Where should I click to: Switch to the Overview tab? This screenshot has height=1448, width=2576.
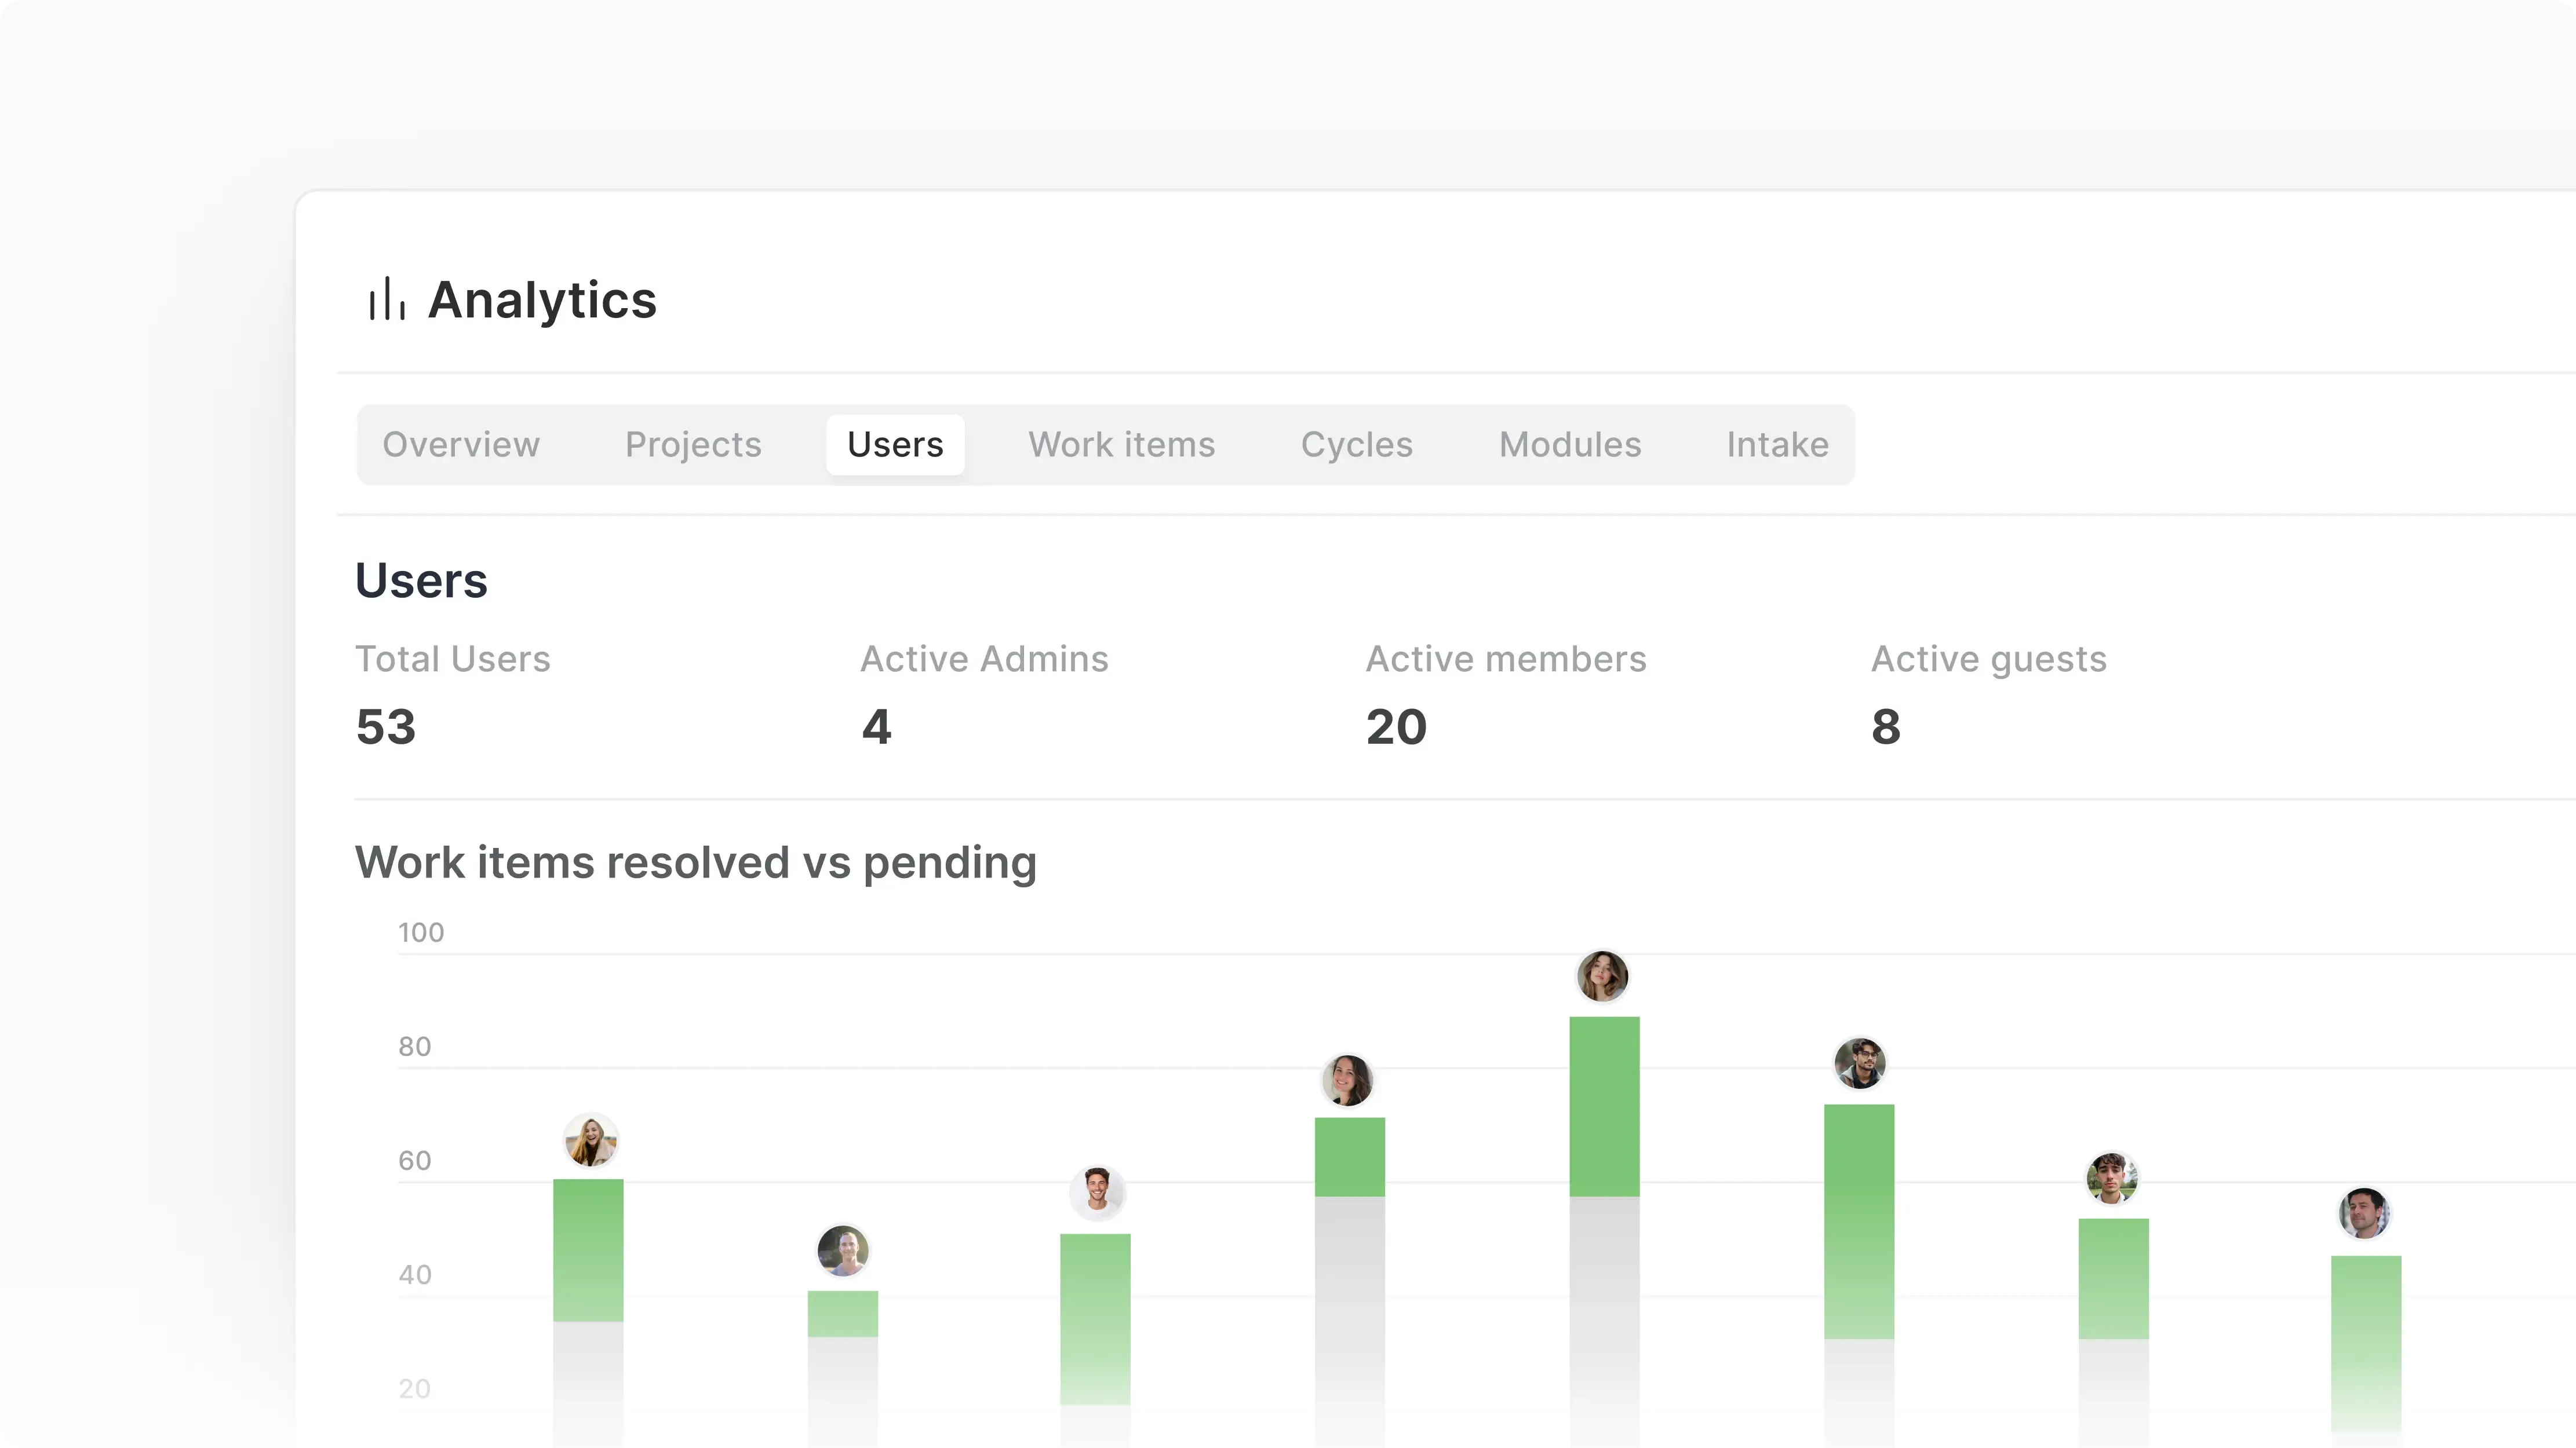click(461, 445)
